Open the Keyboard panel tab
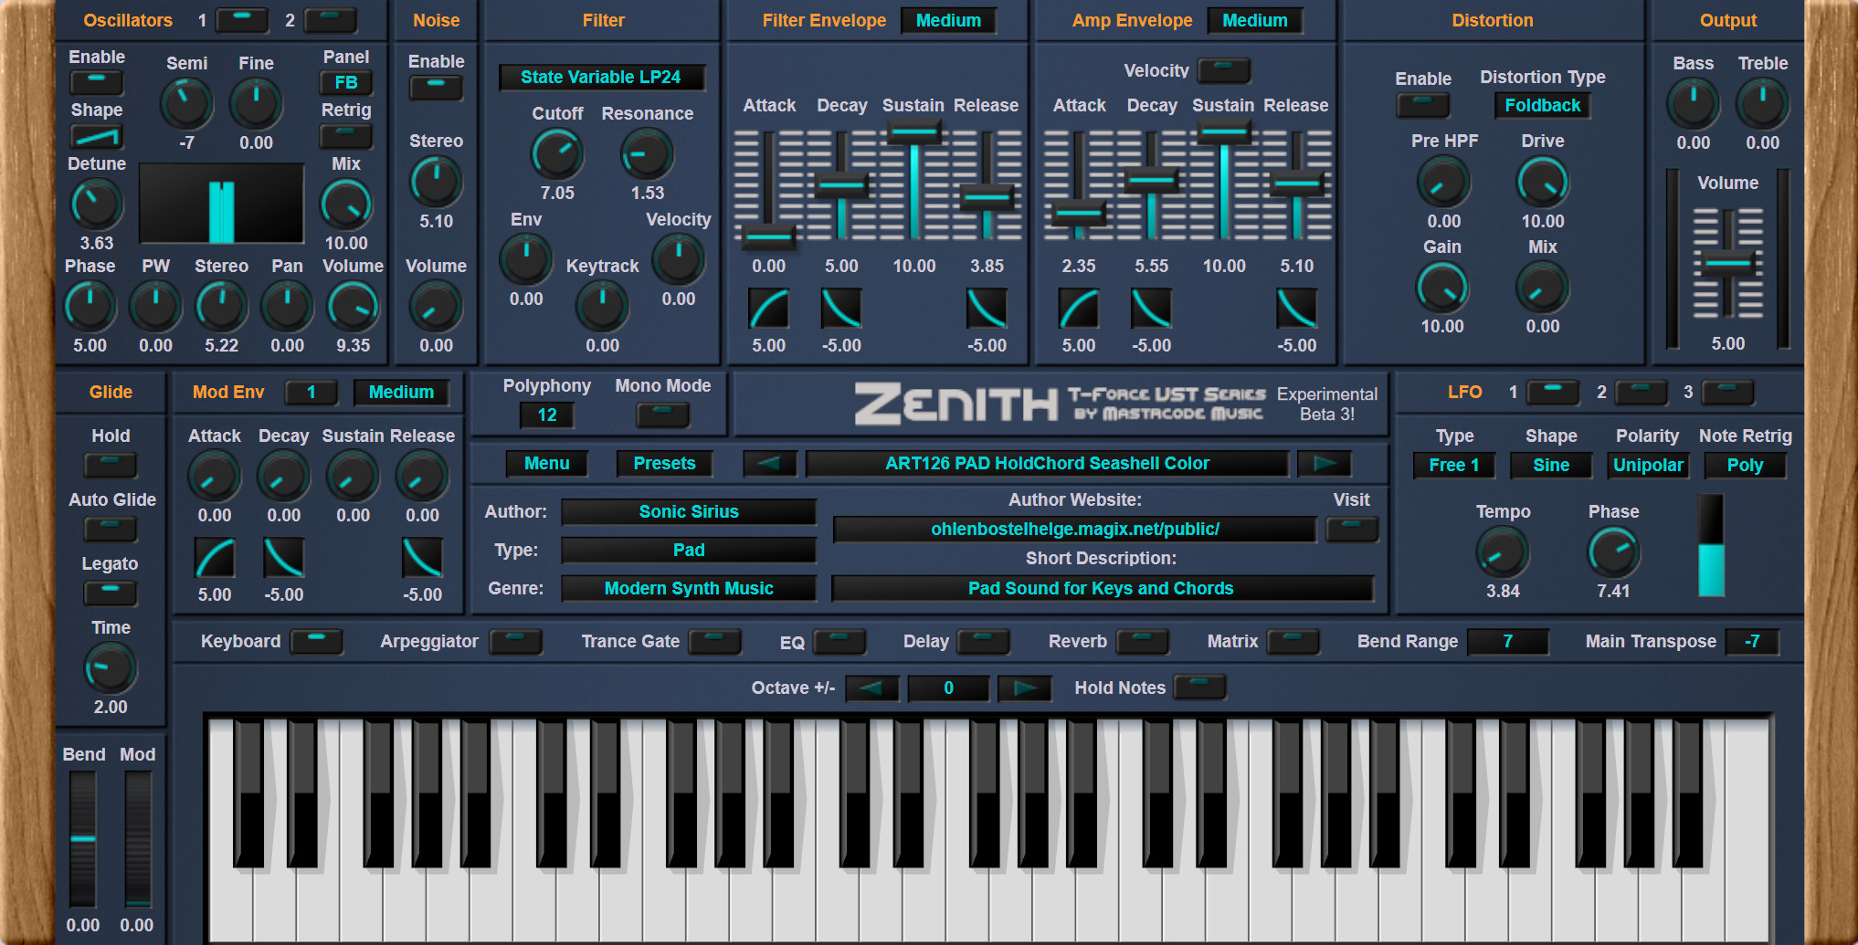This screenshot has width=1858, height=945. pyautogui.click(x=316, y=641)
